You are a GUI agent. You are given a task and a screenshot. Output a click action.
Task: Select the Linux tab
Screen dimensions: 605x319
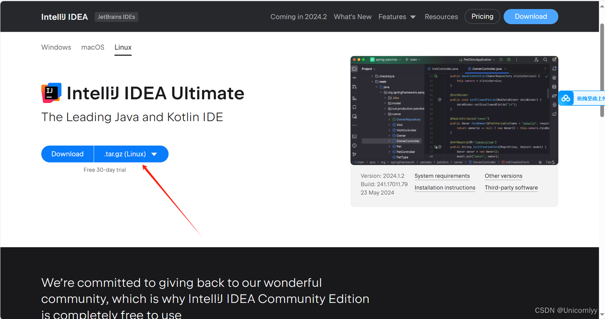pyautogui.click(x=123, y=47)
